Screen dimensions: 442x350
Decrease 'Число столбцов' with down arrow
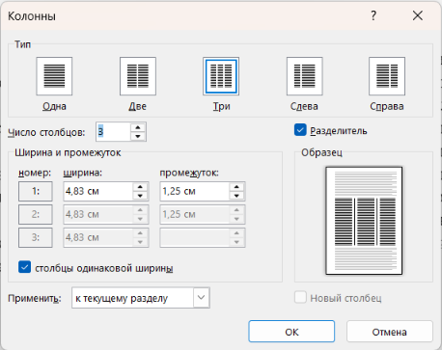(x=138, y=136)
